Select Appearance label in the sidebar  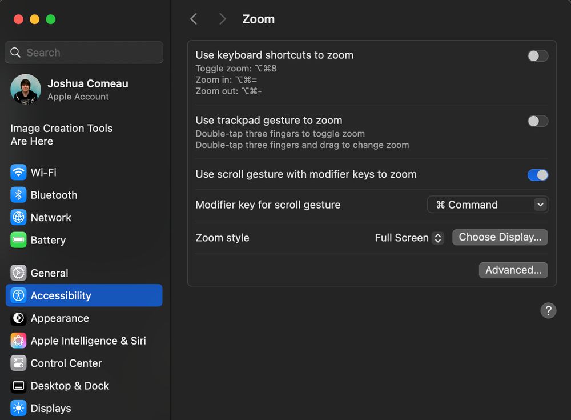tap(60, 318)
